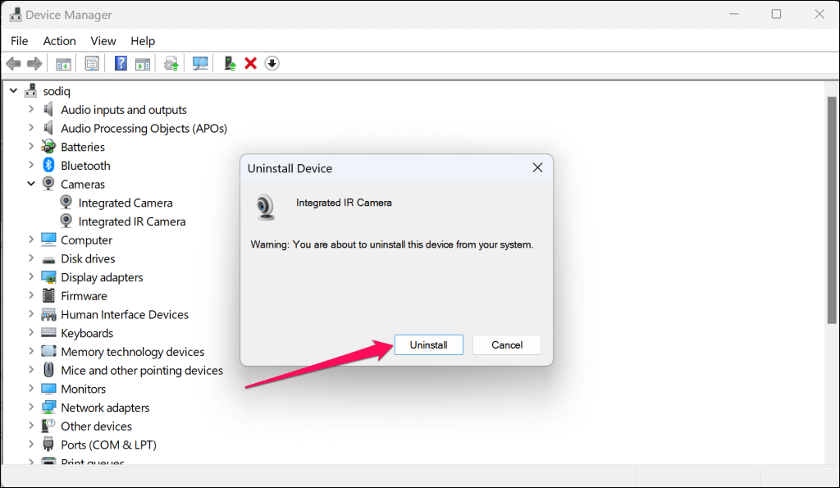Viewport: 840px width, 488px height.
Task: Expand Audio Processing Objects (APOs)
Action: coord(31,128)
